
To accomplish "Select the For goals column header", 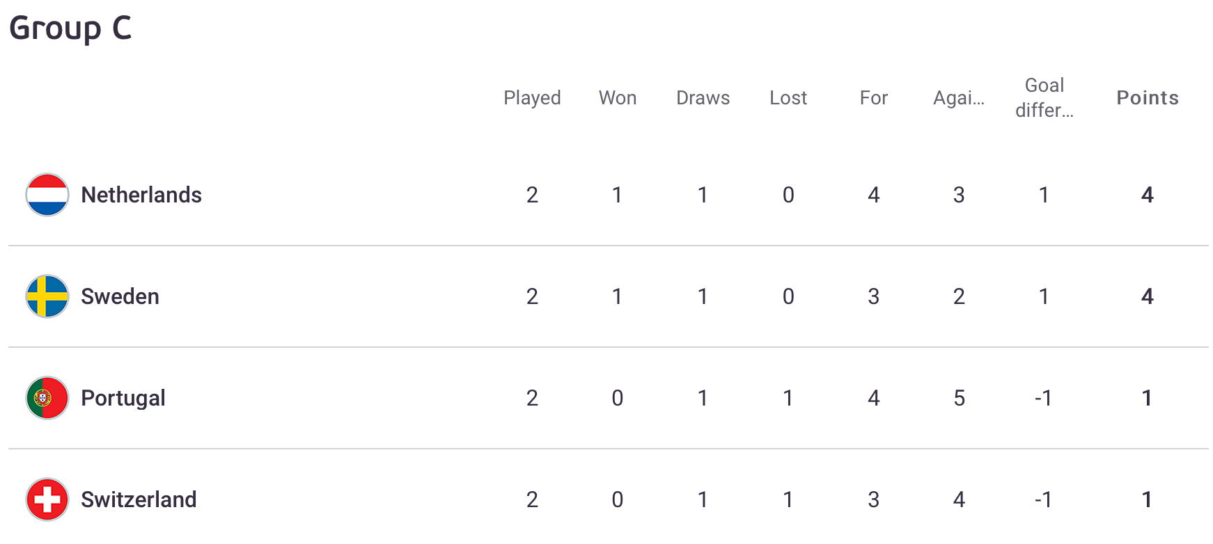I will (x=874, y=97).
